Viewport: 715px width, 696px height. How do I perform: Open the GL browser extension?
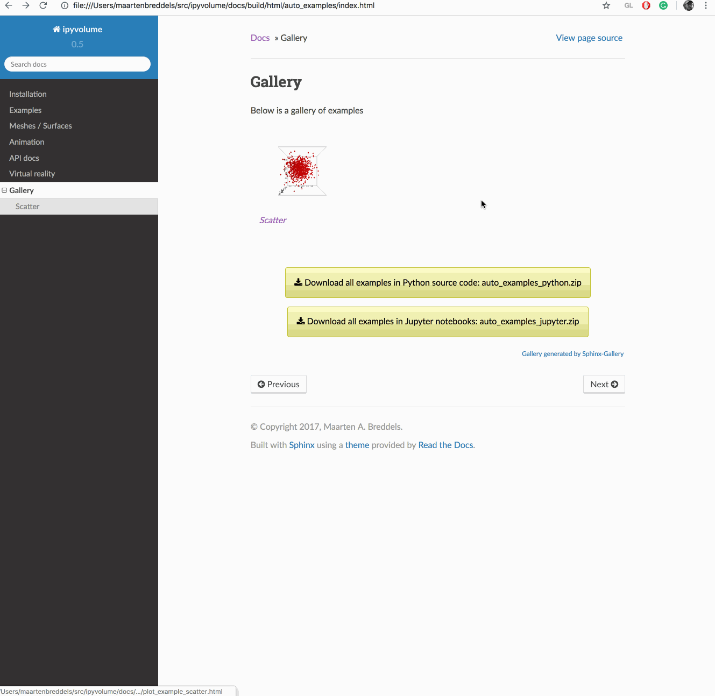click(628, 5)
